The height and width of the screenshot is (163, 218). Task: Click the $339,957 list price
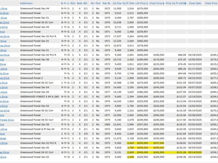coord(143,32)
